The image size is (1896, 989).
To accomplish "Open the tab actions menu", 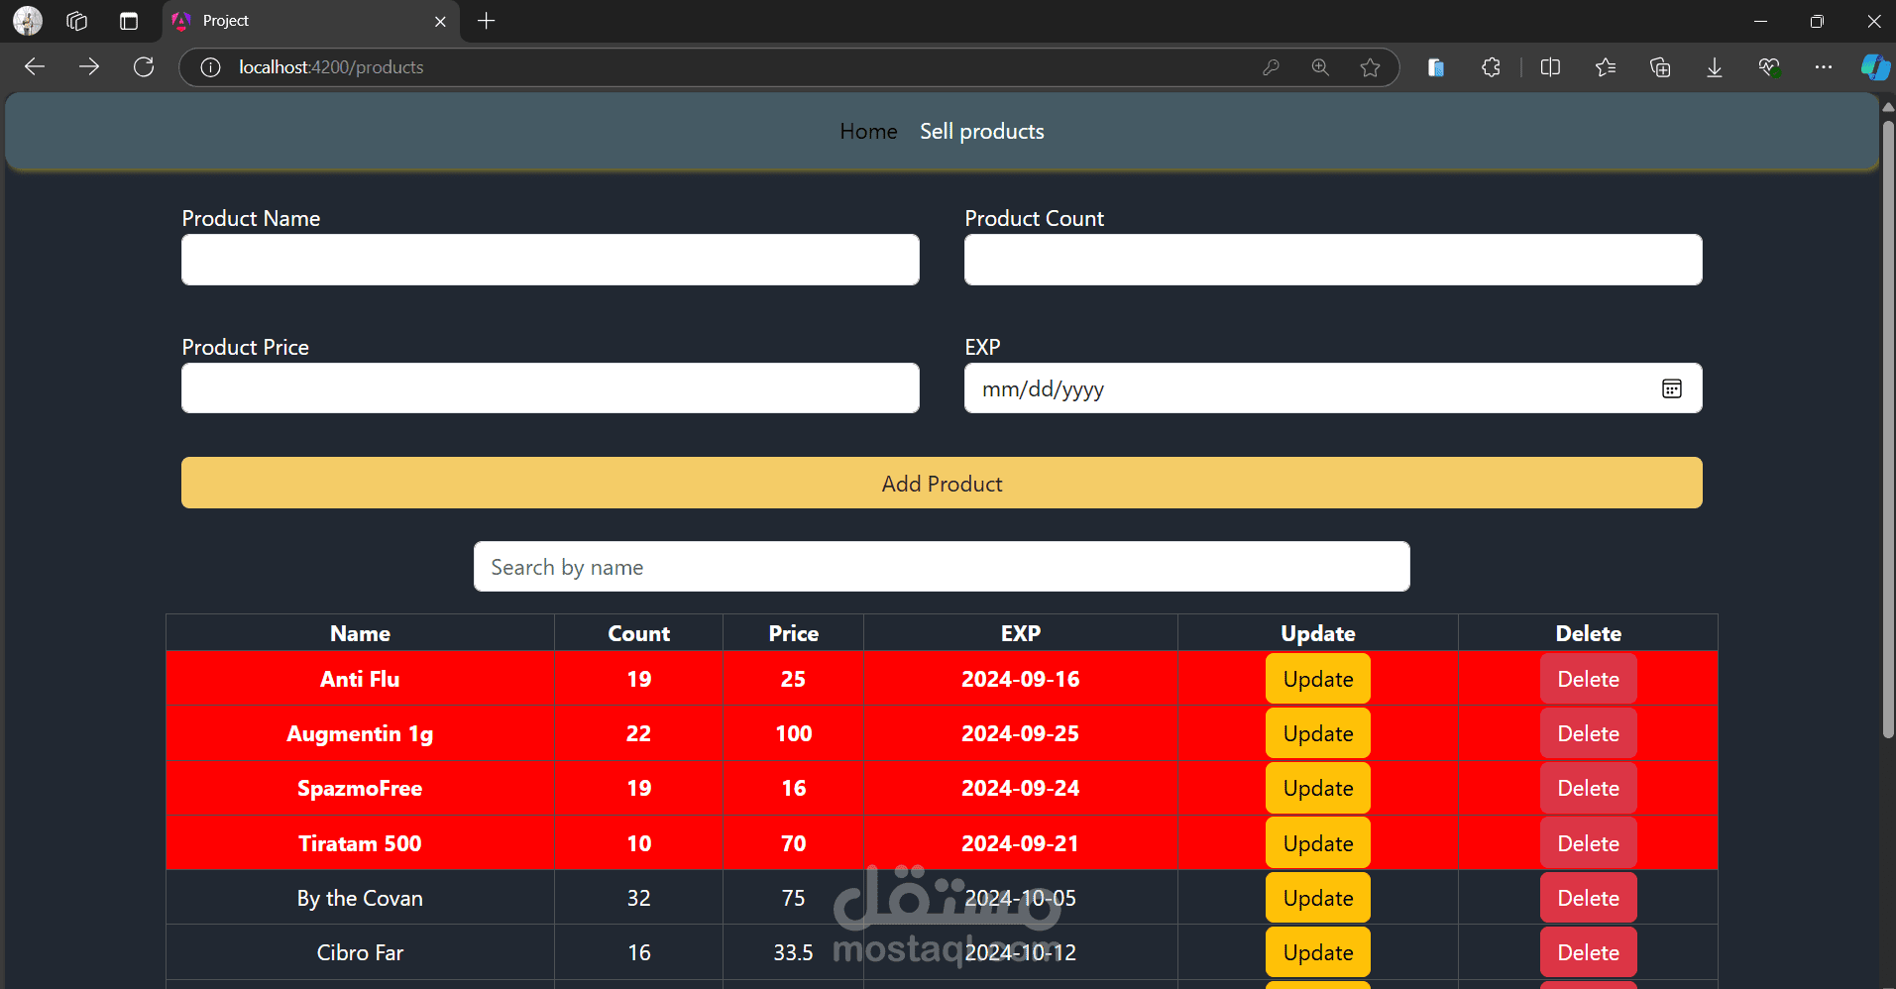I will click(129, 21).
